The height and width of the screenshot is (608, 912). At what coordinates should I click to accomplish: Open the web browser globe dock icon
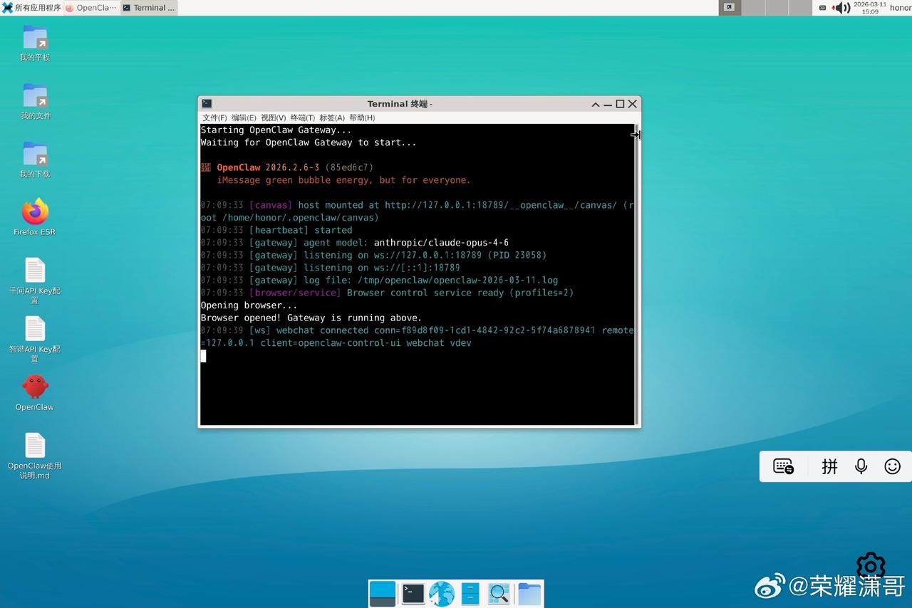(441, 593)
